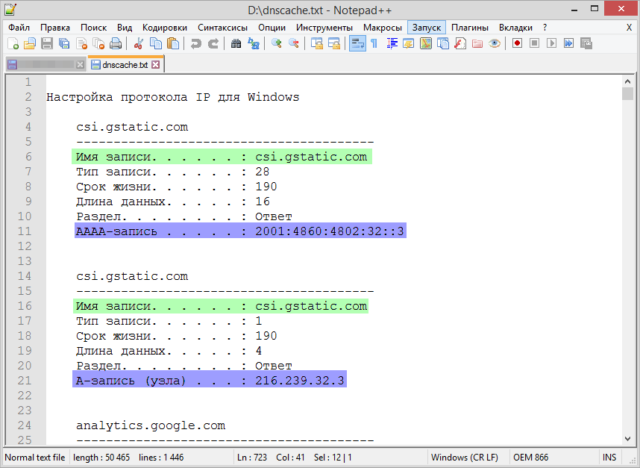Open the user defined language icon
640x468 pixels.
(409, 43)
